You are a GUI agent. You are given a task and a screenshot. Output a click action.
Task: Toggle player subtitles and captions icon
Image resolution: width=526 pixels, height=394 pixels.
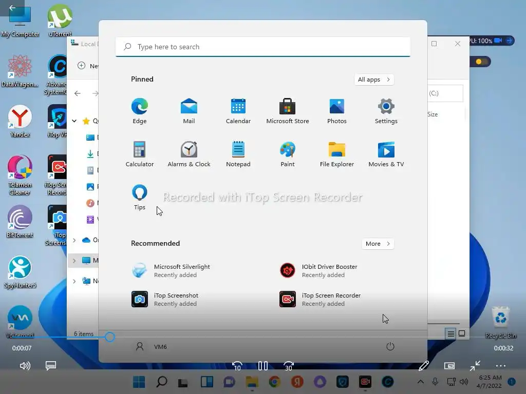click(x=51, y=365)
